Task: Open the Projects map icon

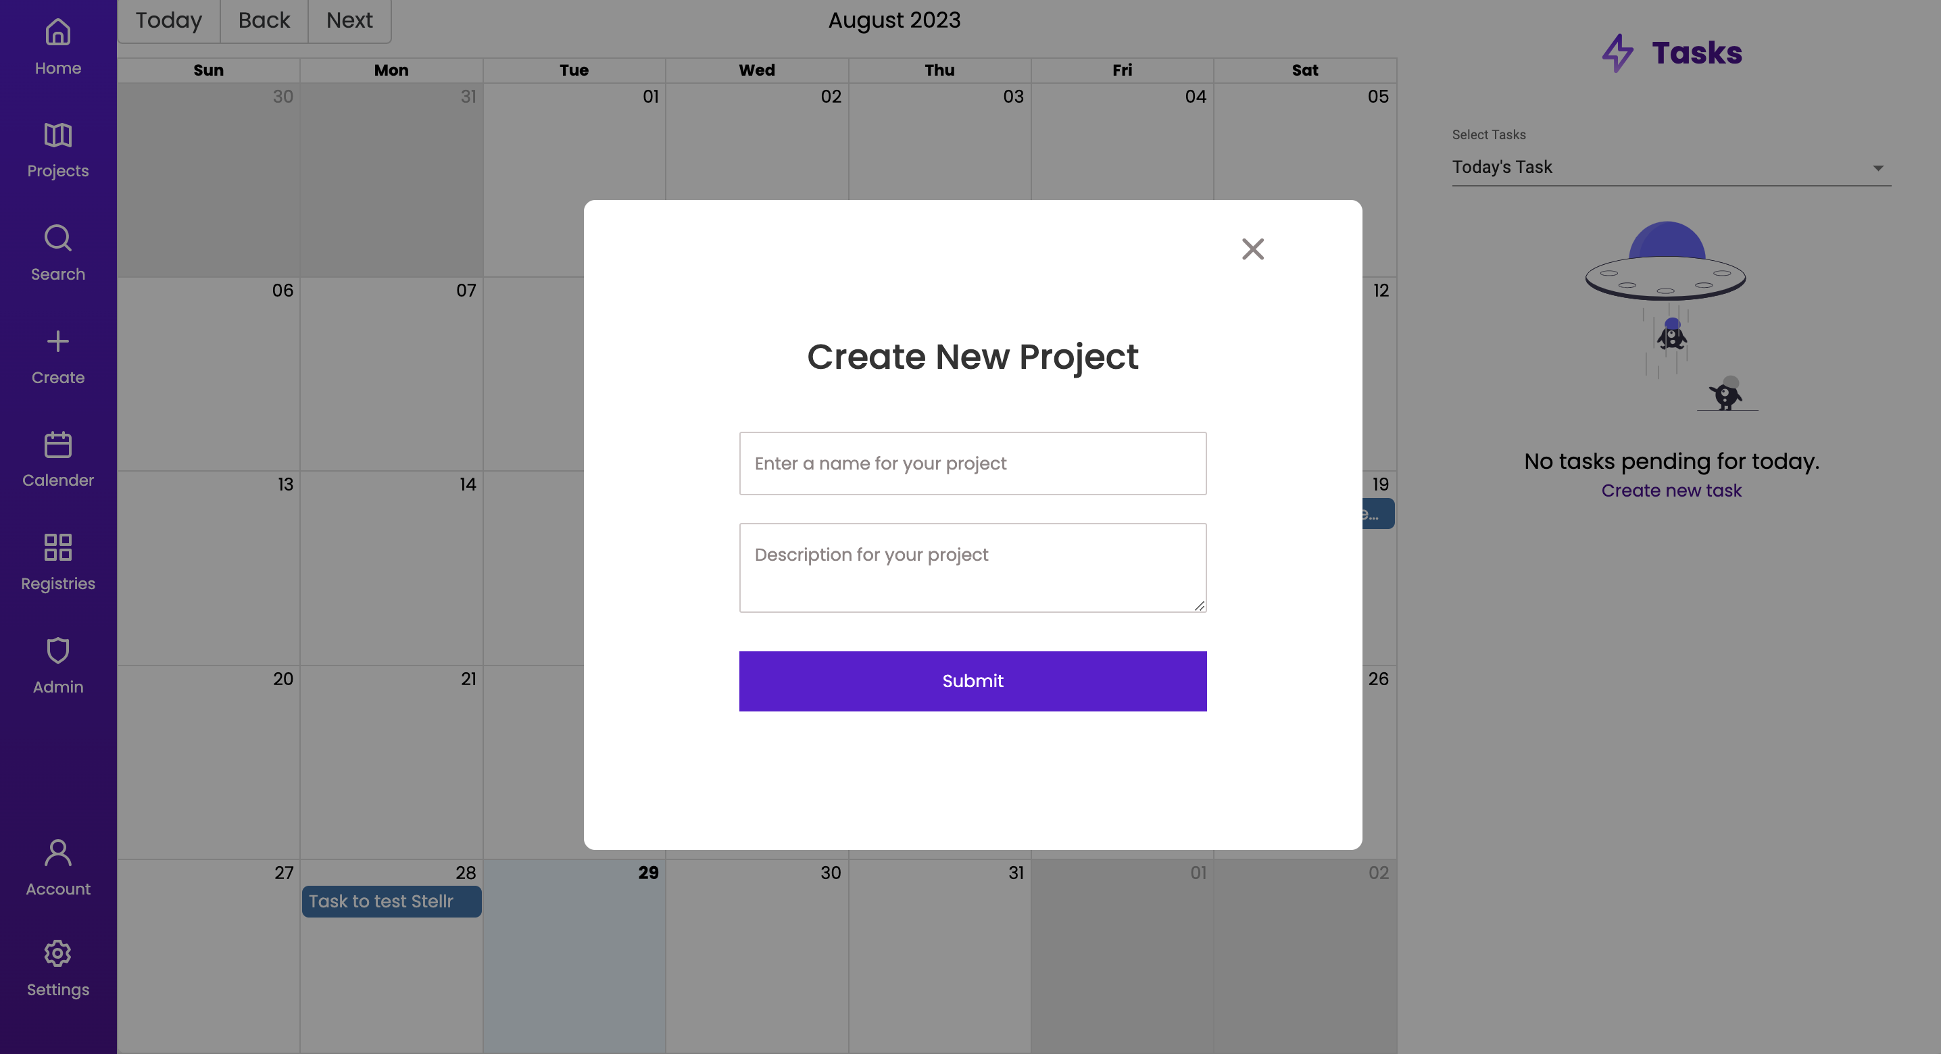Action: [58, 135]
